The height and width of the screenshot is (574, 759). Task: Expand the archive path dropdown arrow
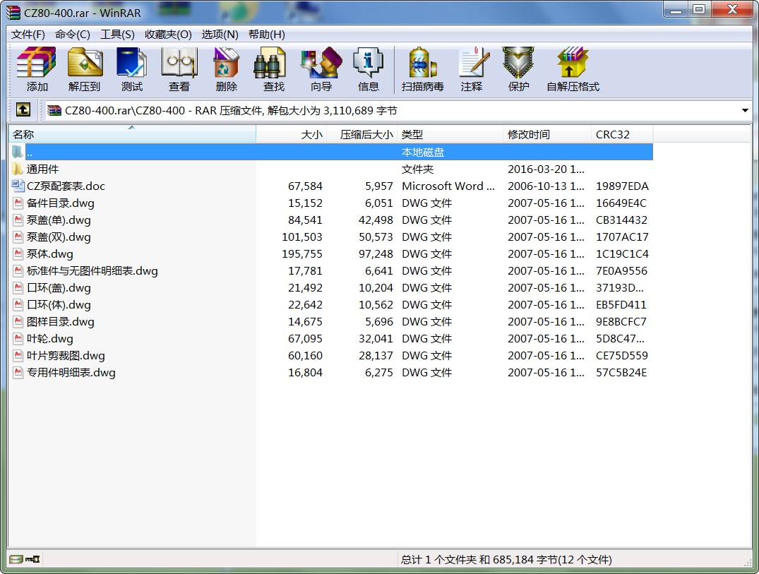tap(745, 111)
